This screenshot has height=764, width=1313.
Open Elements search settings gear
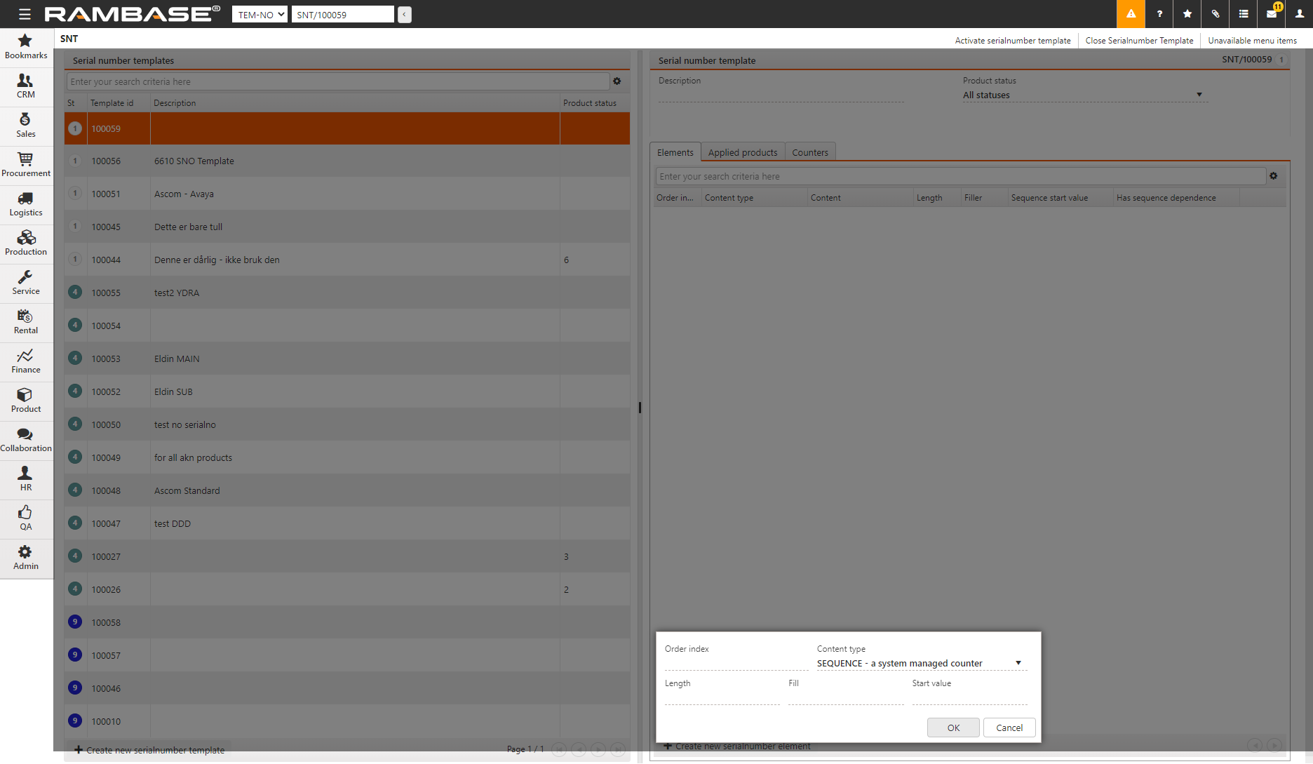1274,176
